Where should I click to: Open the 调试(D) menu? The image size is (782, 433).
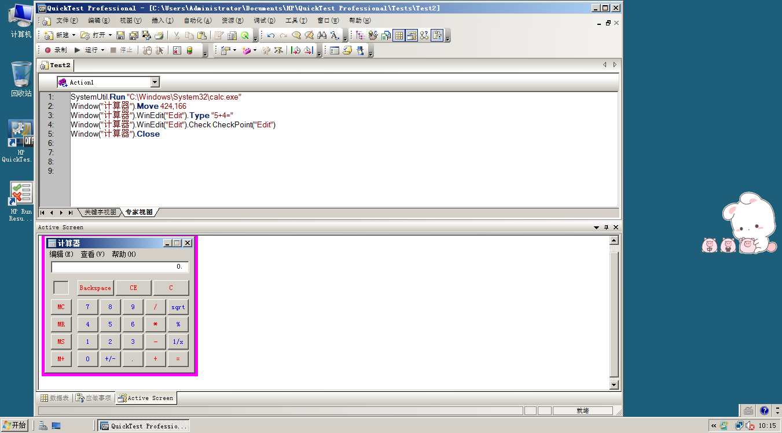pyautogui.click(x=265, y=21)
